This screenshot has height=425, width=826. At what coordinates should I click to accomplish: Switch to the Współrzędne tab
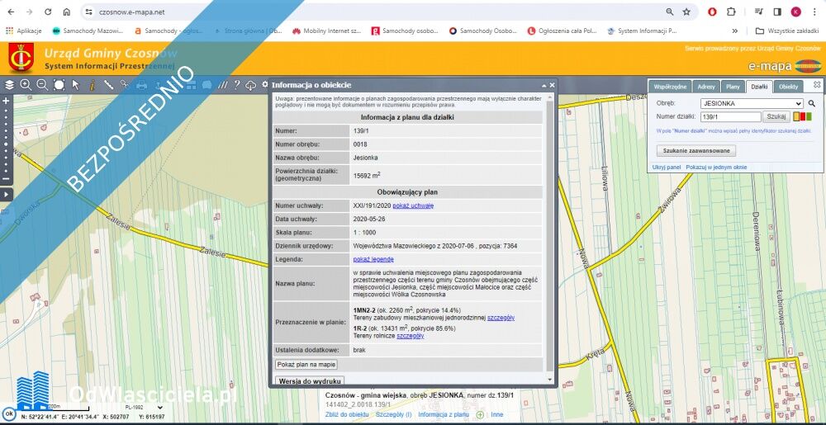(x=671, y=86)
